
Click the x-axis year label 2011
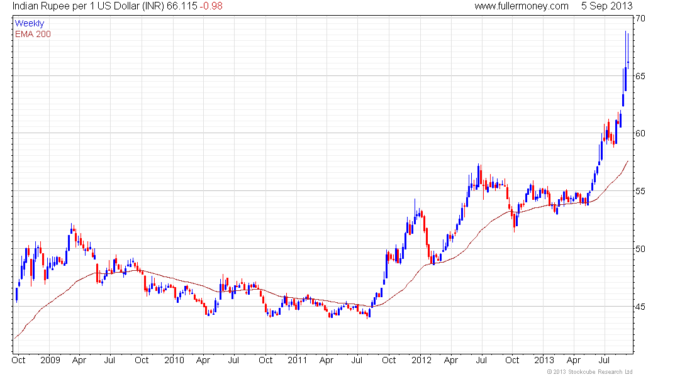(x=297, y=360)
